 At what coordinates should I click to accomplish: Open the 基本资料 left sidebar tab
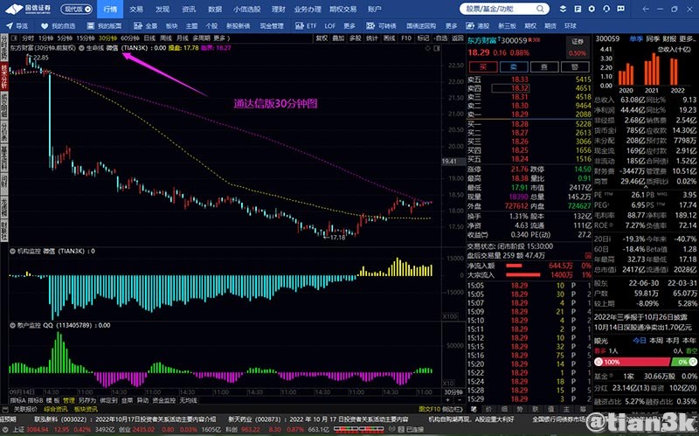coord(4,156)
